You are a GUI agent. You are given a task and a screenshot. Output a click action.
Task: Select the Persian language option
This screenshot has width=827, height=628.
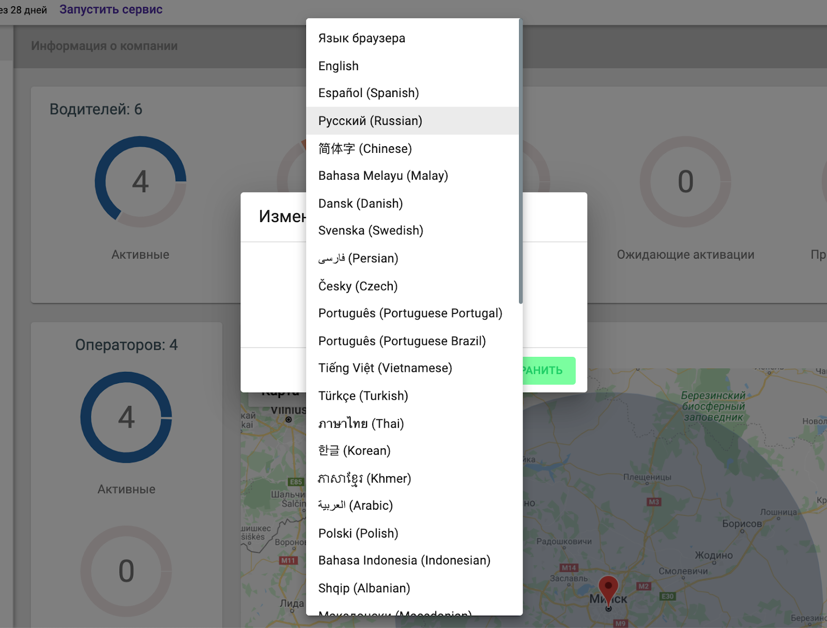click(x=412, y=258)
